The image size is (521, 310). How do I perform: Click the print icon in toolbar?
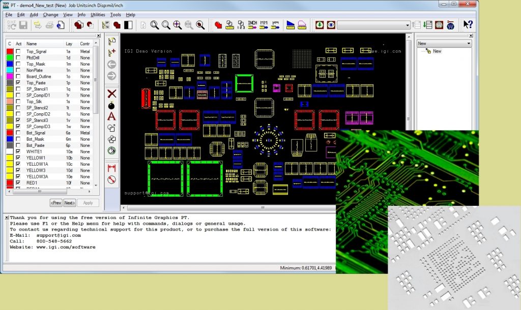pyautogui.click(x=49, y=24)
